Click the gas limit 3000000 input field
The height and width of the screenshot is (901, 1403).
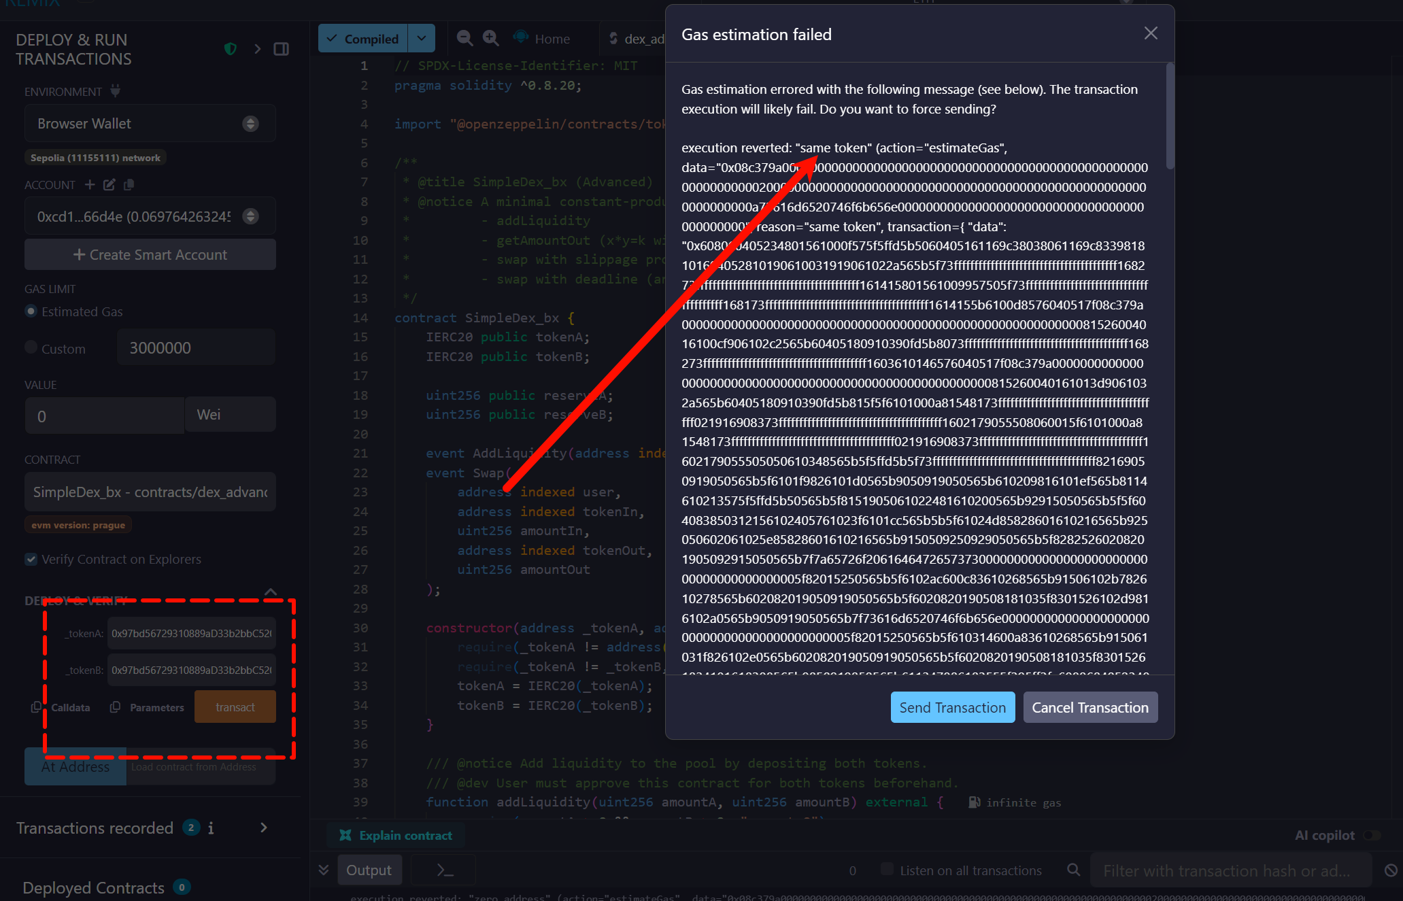(196, 347)
